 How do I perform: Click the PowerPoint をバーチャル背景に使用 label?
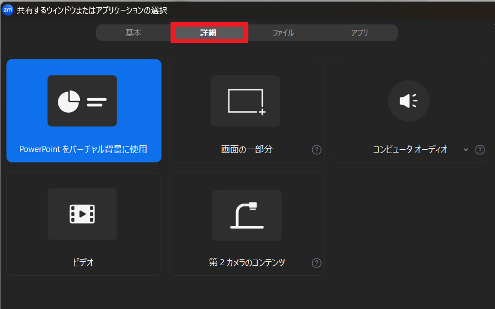tap(83, 149)
